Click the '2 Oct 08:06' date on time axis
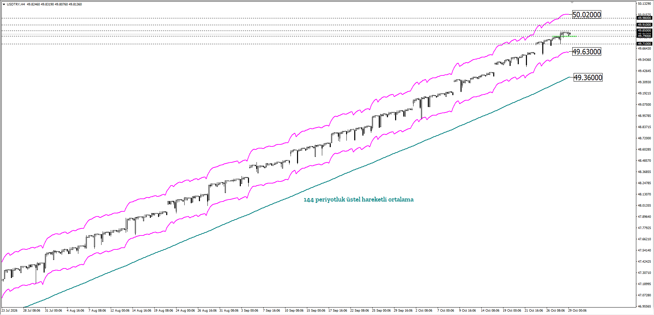Viewport: 654px width, 315px height. [424, 311]
